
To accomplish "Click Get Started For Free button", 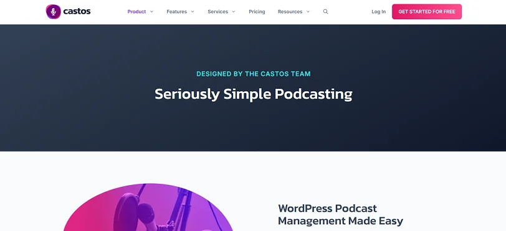I will (427, 12).
